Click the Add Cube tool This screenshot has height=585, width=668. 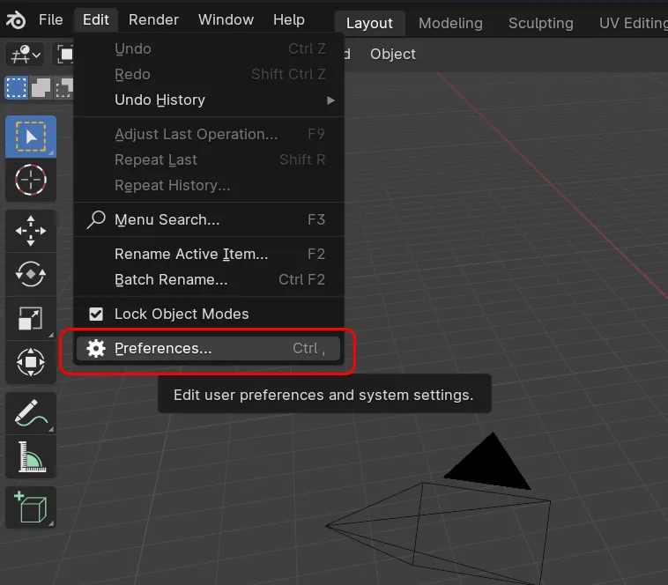(31, 508)
